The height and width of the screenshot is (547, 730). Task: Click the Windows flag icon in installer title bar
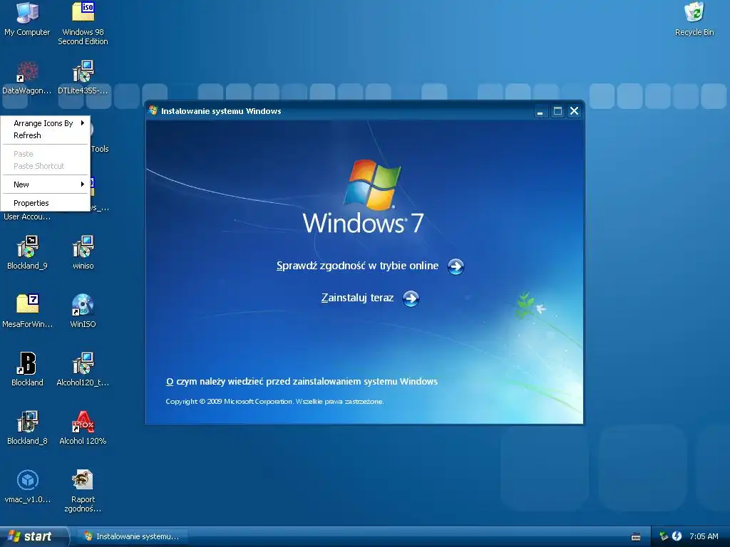153,110
